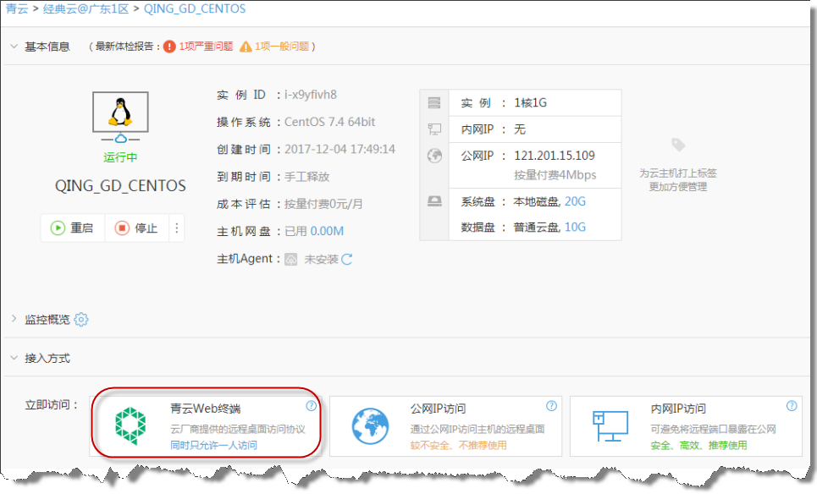The height and width of the screenshot is (494, 817).
Task: Click the red severe-problem alert icon
Action: pyautogui.click(x=169, y=47)
